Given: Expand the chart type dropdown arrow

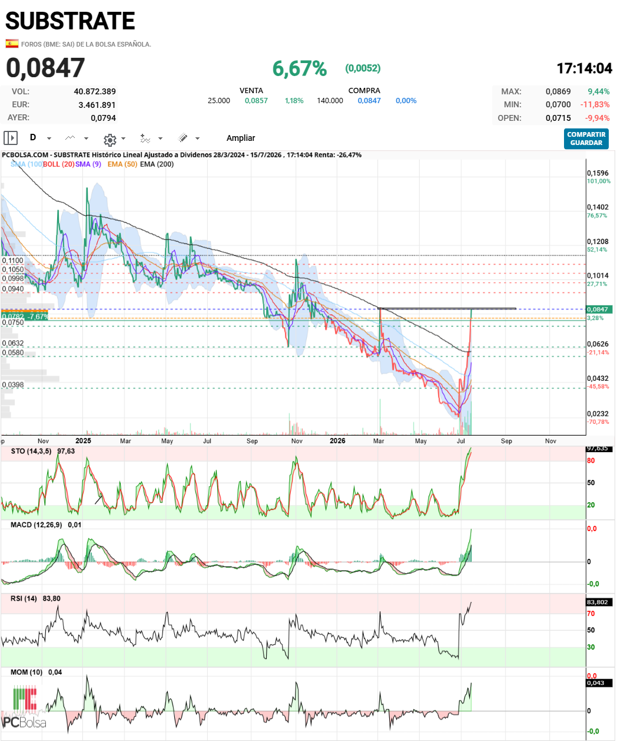Looking at the screenshot, I should (86, 139).
